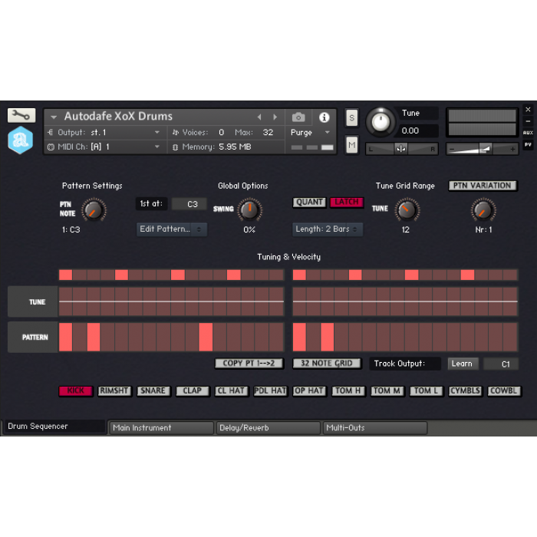
Task: Toggle the QUANT button
Action: (x=309, y=203)
